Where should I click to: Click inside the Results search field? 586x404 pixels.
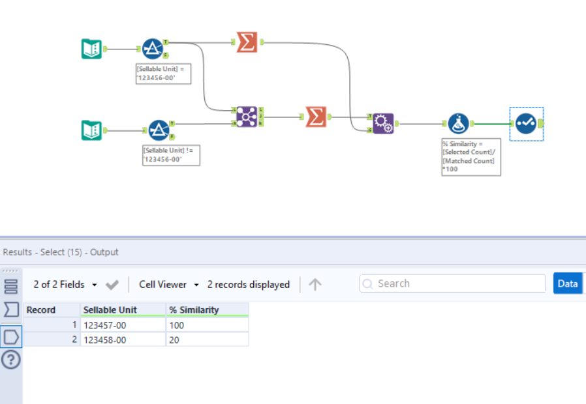pyautogui.click(x=452, y=283)
